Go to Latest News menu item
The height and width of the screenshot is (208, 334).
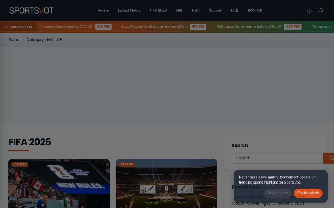(x=129, y=10)
